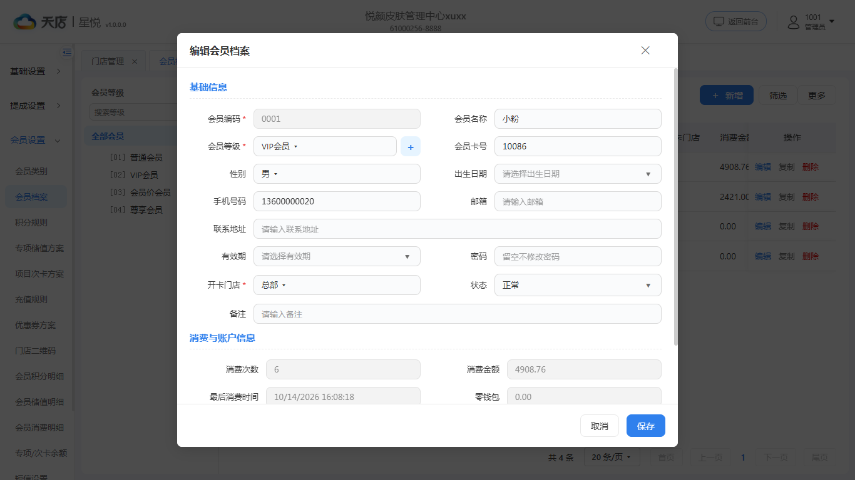Open the 1001 管理员 account menu
This screenshot has height=480, width=855.
click(x=811, y=22)
